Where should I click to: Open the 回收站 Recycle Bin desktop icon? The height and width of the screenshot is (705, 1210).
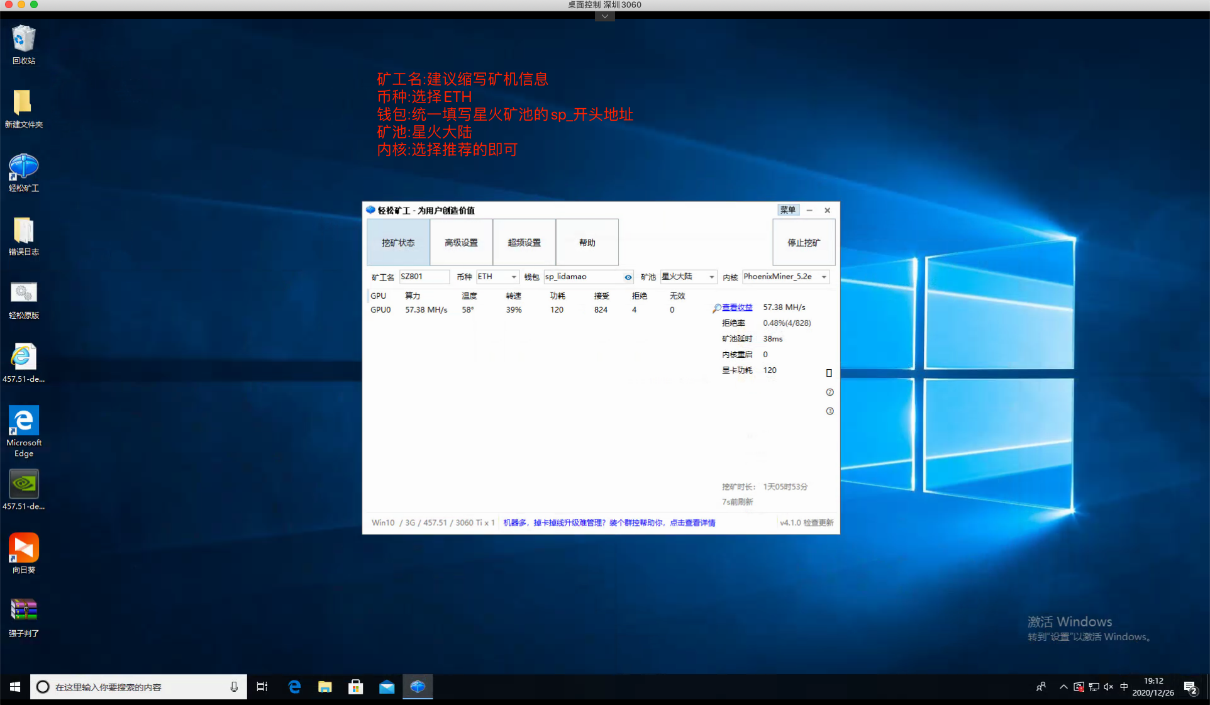coord(23,44)
